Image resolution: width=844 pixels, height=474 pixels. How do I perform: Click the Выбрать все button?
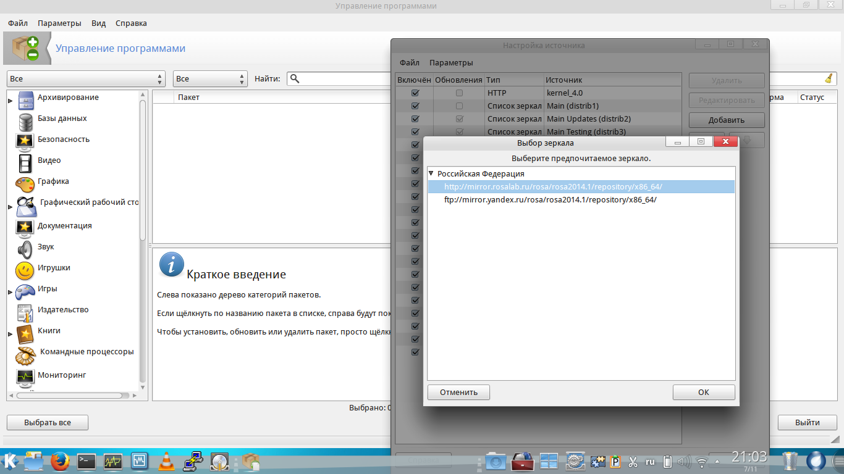(48, 423)
